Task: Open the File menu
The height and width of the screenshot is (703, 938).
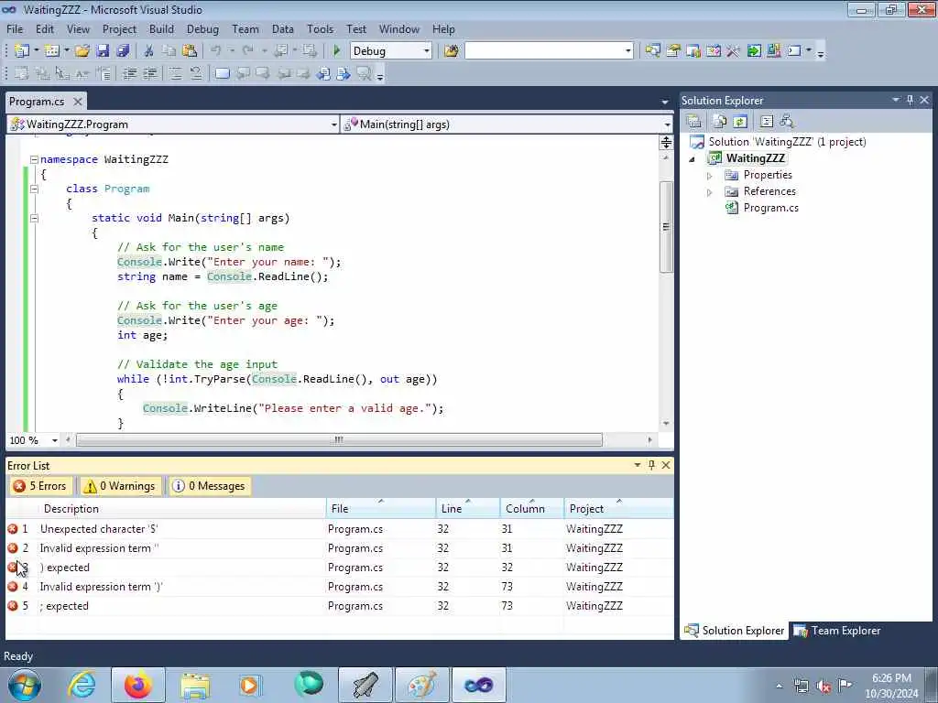Action: [x=15, y=28]
